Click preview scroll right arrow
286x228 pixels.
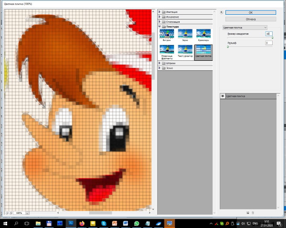coord(150,212)
